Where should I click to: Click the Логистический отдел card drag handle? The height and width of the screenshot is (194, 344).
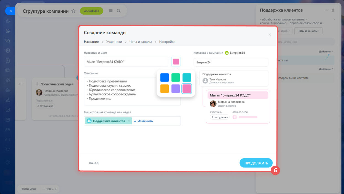click(x=37, y=84)
